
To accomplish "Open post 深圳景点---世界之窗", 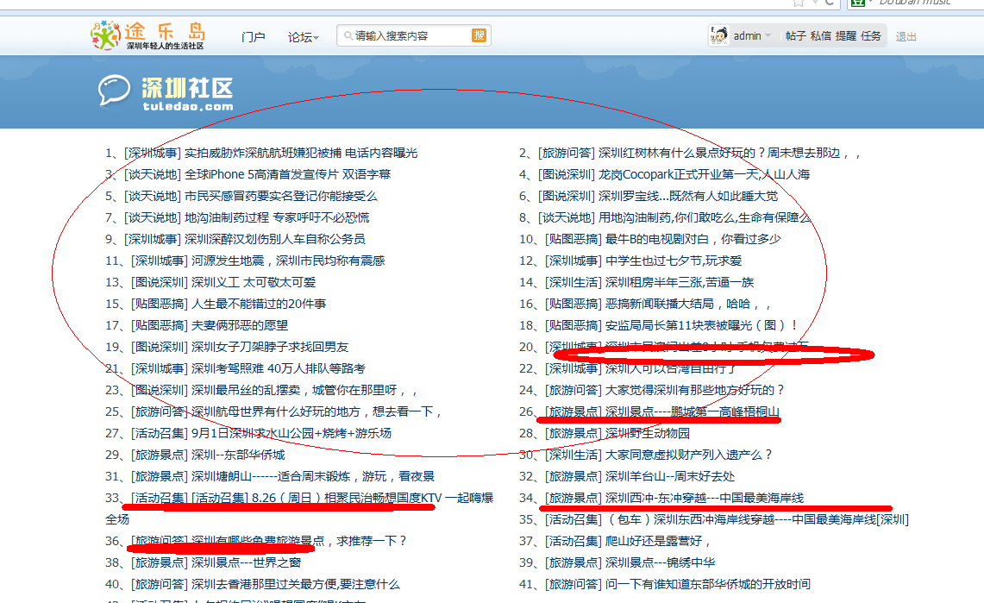I will 246,562.
